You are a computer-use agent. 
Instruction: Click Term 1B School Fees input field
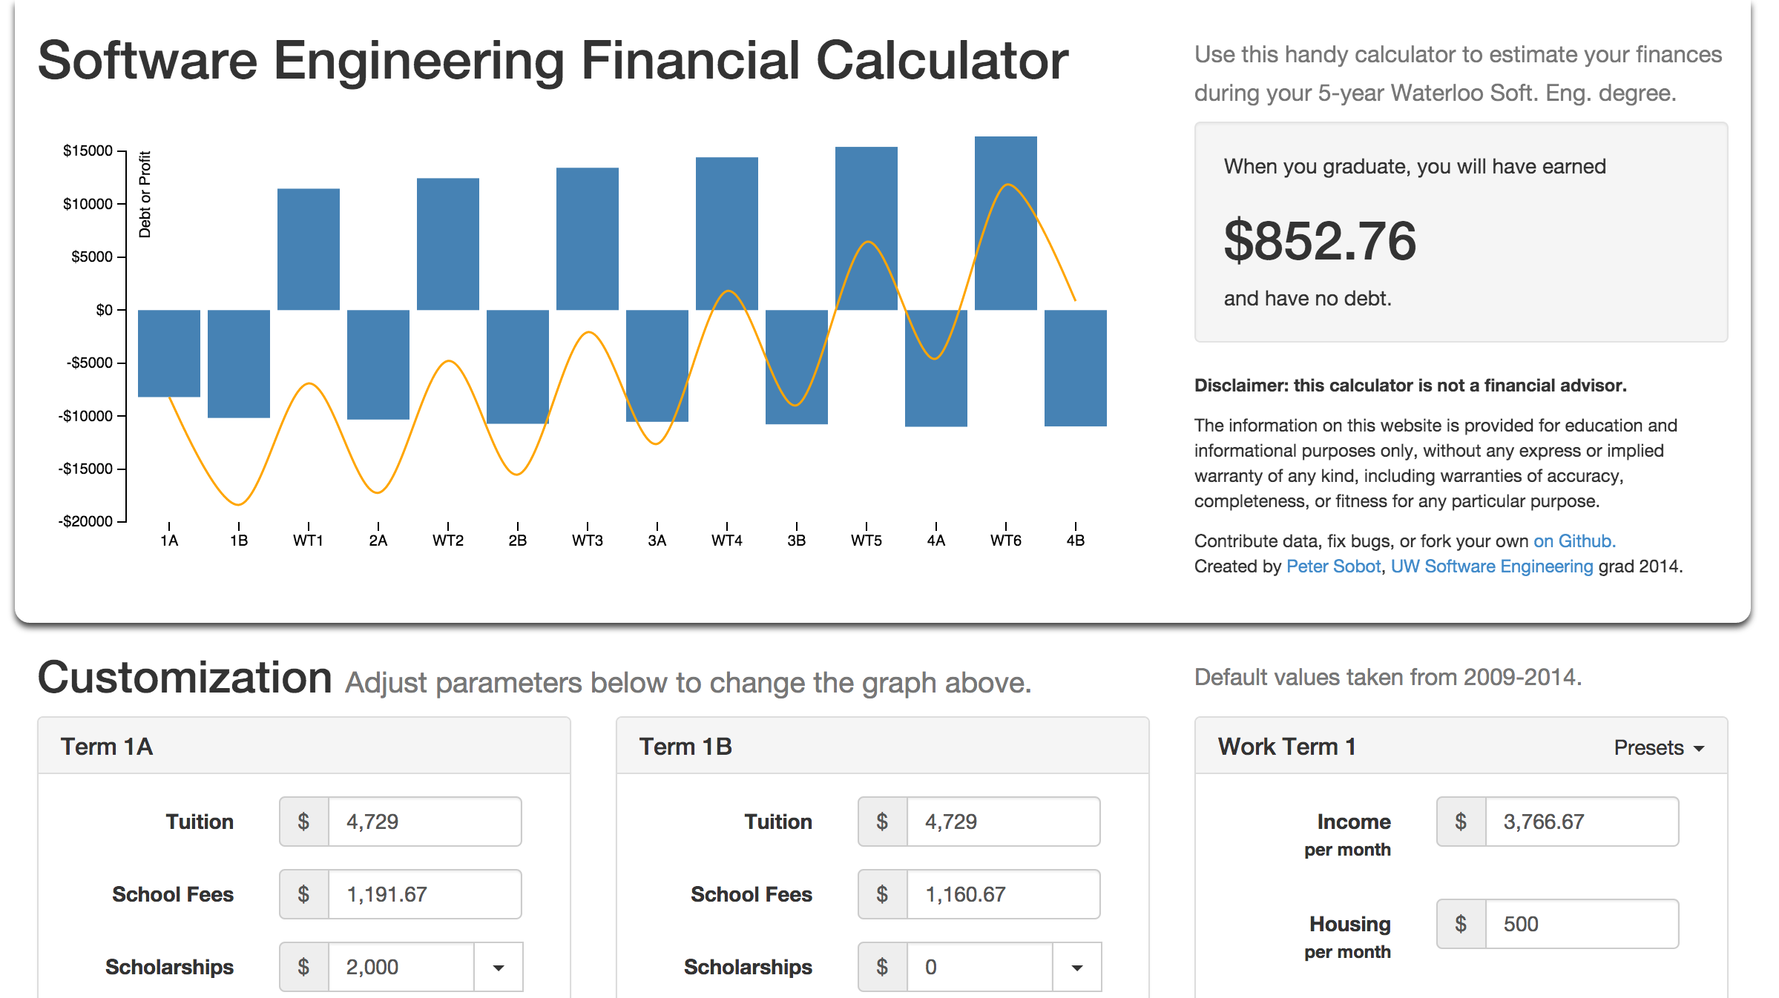tap(1003, 894)
